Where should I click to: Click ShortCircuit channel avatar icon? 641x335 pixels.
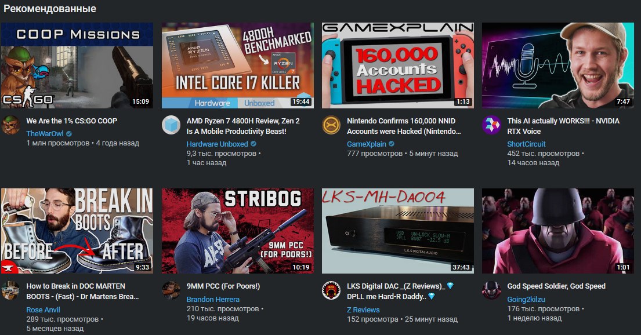[491, 125]
